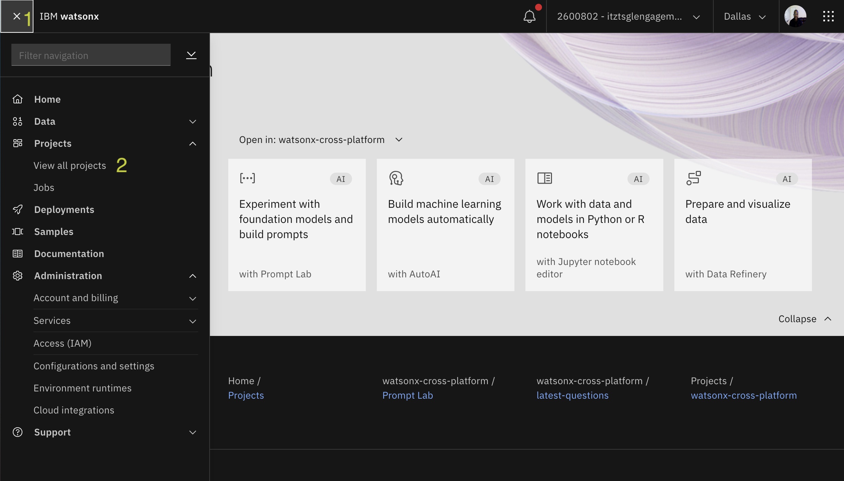
Task: Collapse the Administration section chevron
Action: click(193, 276)
